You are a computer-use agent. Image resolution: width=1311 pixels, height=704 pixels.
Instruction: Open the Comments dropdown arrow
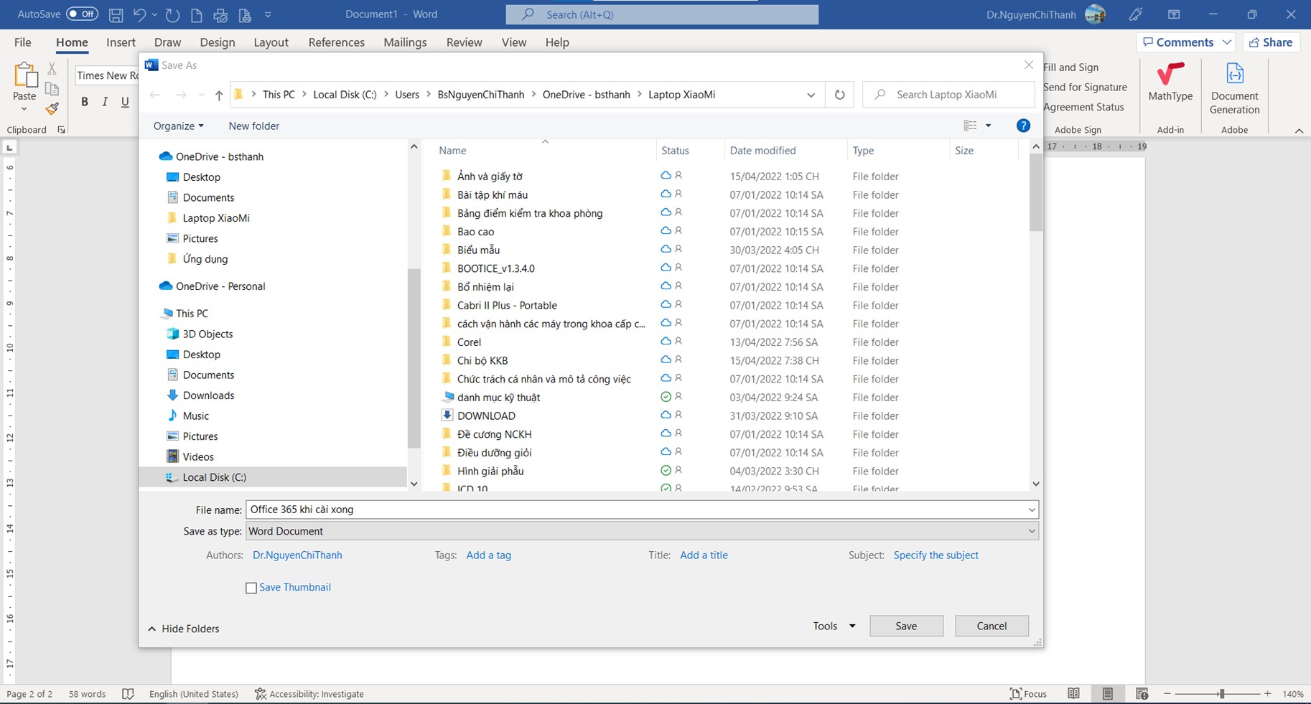click(1227, 42)
